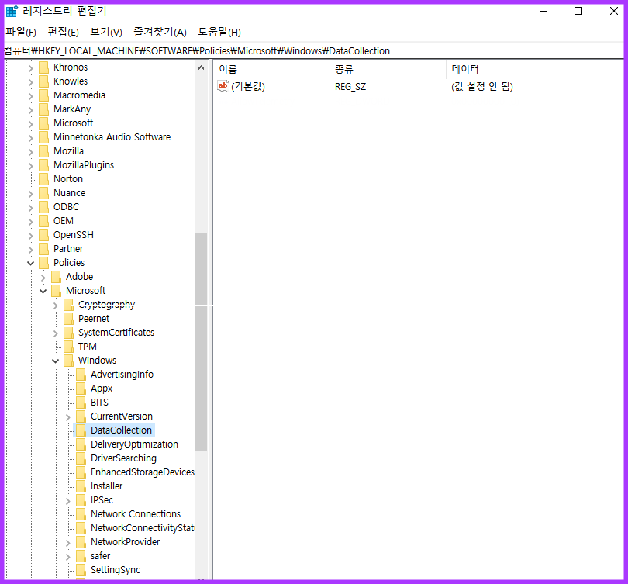628x584 pixels.
Task: Select the DeliveryOptimization key
Action: pyautogui.click(x=134, y=444)
